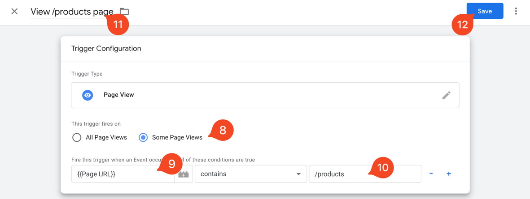Click the red number 8 annotation badge
This screenshot has height=199, width=530.
point(223,130)
